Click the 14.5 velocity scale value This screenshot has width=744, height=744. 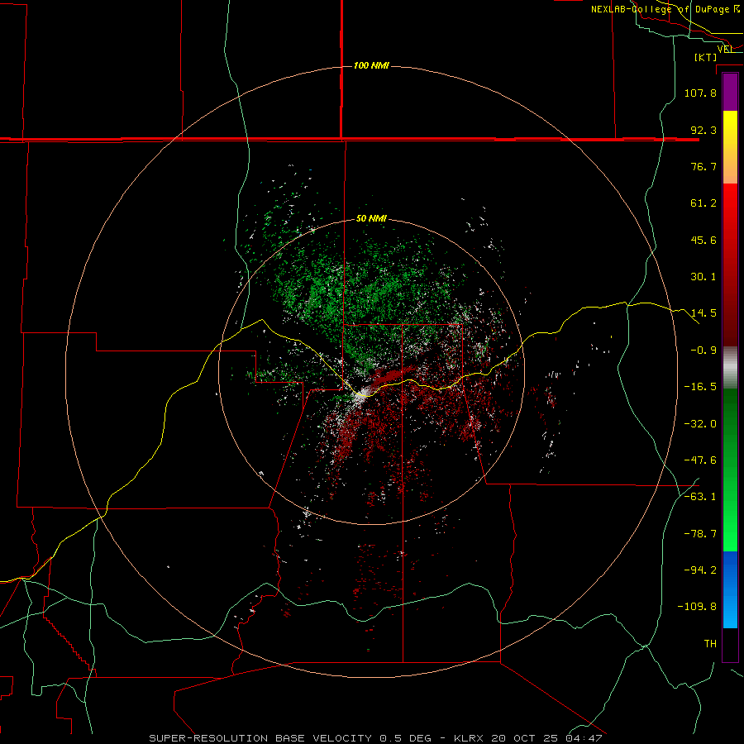pos(703,313)
